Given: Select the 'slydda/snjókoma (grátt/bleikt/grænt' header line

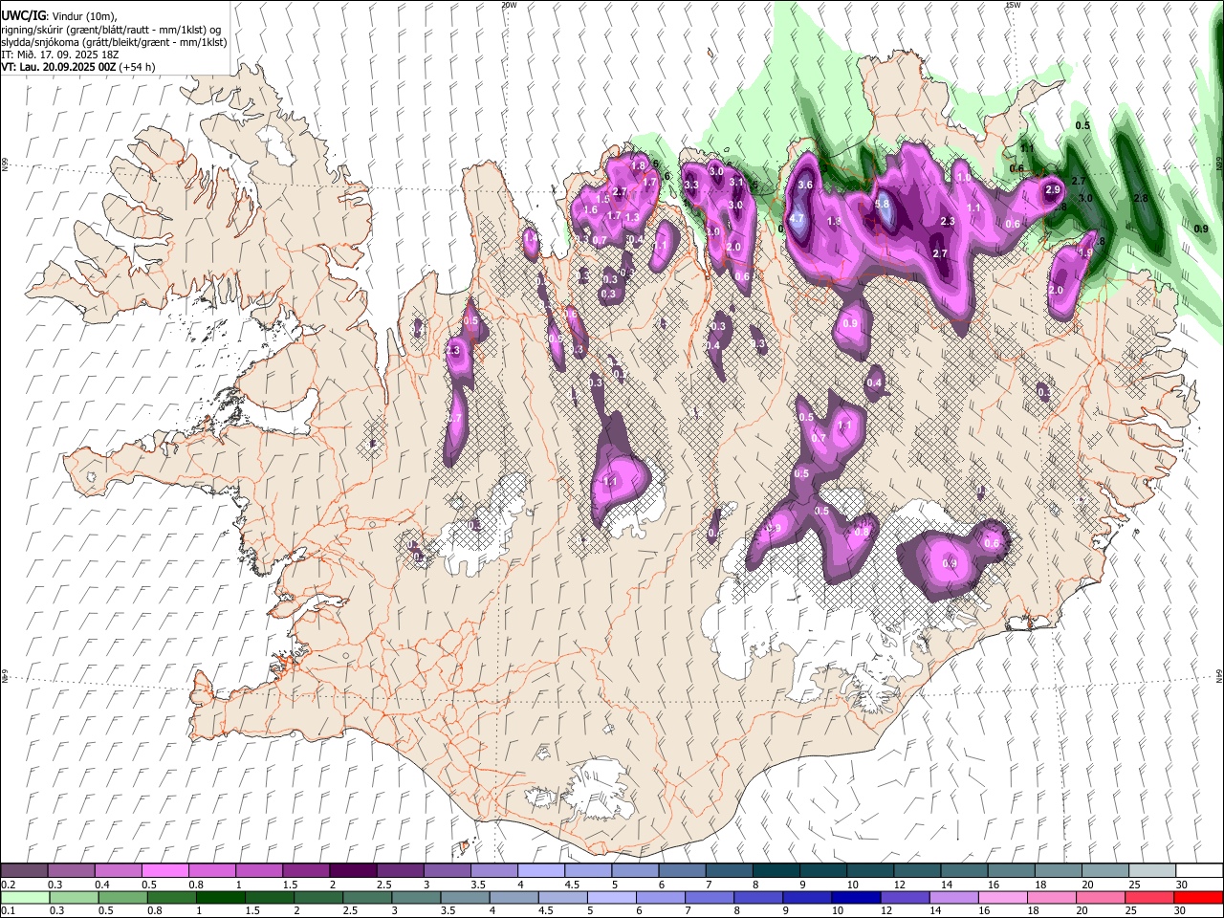Looking at the screenshot, I should pyautogui.click(x=114, y=42).
